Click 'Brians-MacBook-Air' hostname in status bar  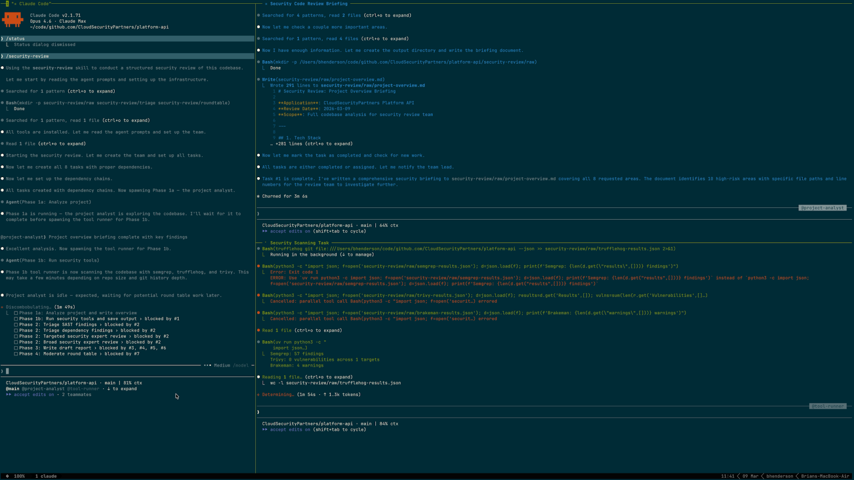point(825,476)
